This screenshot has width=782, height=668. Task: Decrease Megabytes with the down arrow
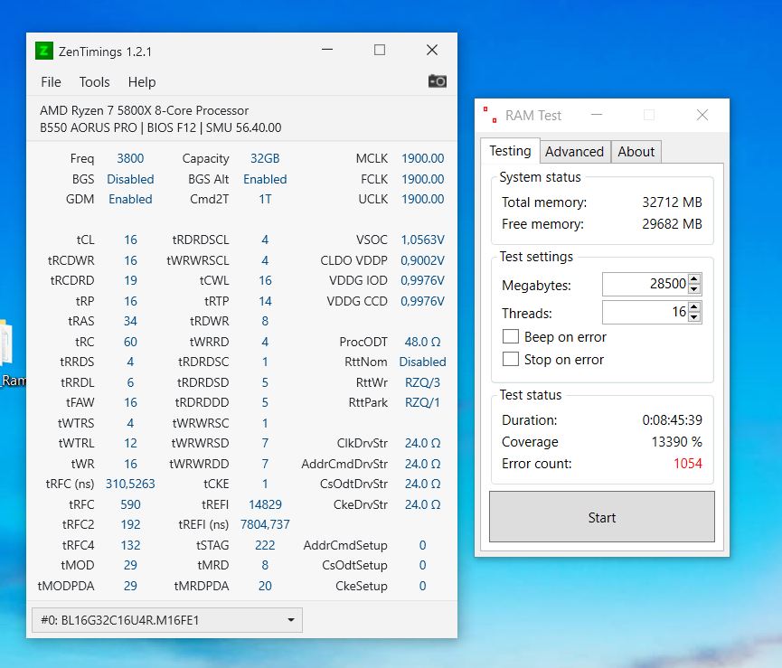tap(694, 288)
